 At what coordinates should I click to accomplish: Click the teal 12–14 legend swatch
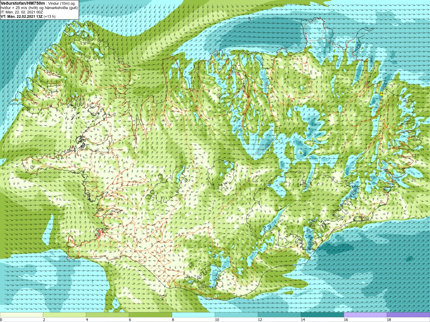pyautogui.click(x=279, y=315)
